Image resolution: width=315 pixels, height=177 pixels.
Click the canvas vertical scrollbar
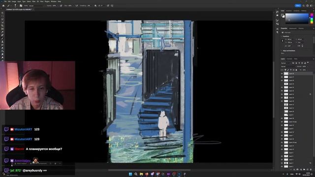click(274, 89)
